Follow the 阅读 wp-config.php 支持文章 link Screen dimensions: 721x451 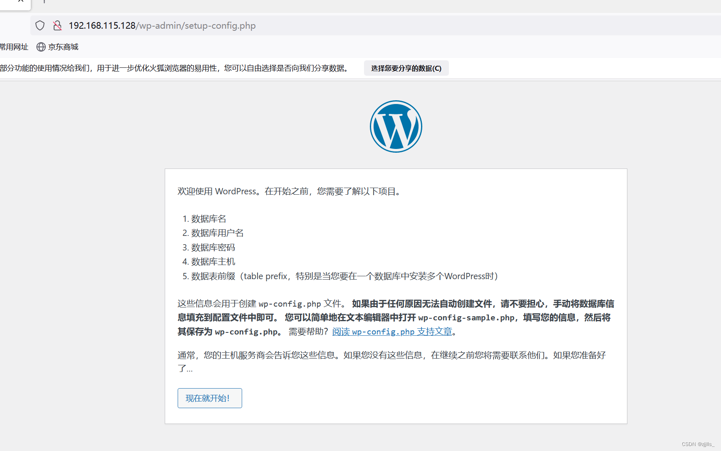tap(391, 332)
